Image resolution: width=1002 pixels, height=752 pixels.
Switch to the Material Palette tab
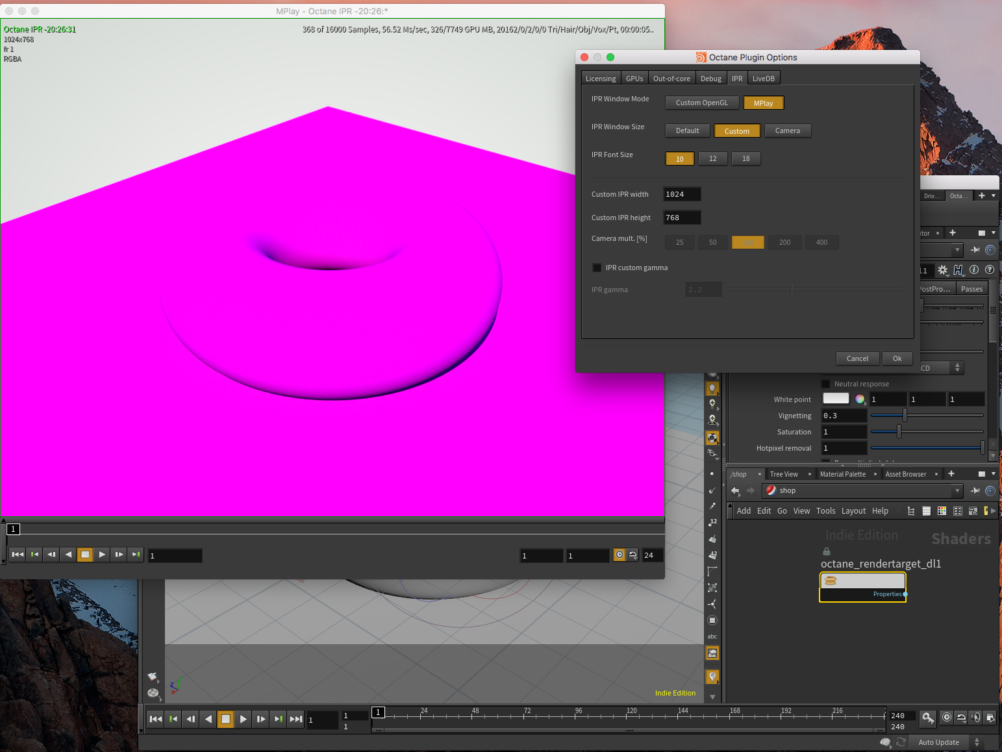click(x=843, y=474)
